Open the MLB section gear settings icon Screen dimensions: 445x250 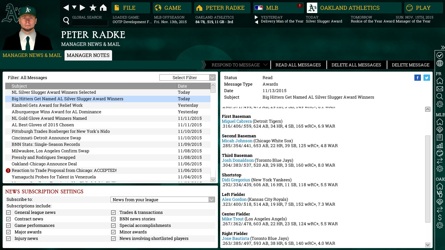(440, 169)
